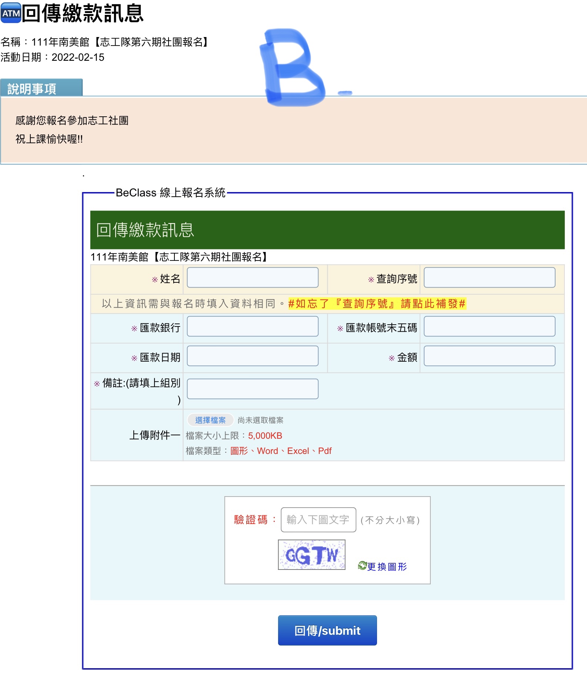Viewport: 587px width, 677px height.
Task: Click the blue ATM icon
Action: pyautogui.click(x=11, y=13)
